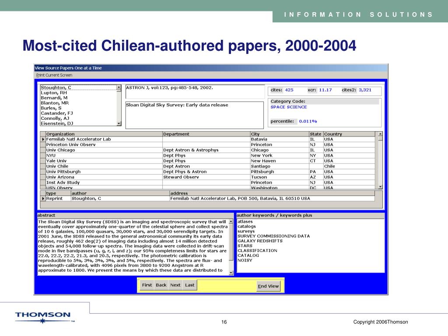448x336 pixels.
Task: Click the Organization column header
Action: (104, 134)
